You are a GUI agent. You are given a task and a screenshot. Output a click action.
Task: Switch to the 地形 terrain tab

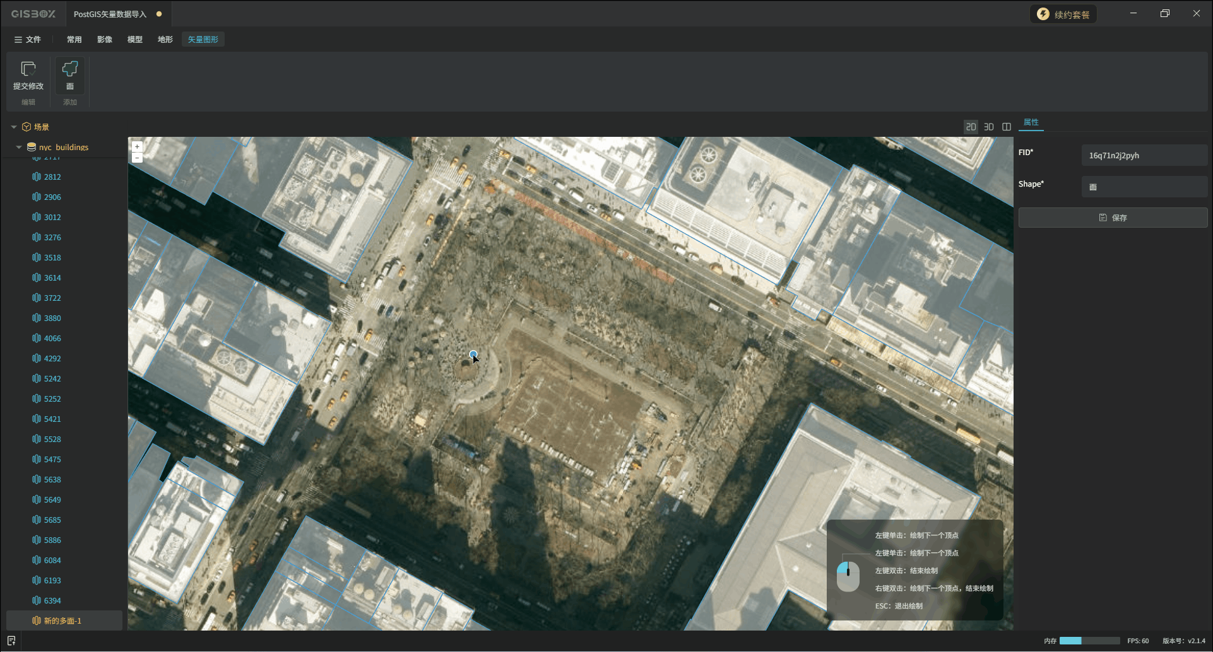(x=165, y=40)
